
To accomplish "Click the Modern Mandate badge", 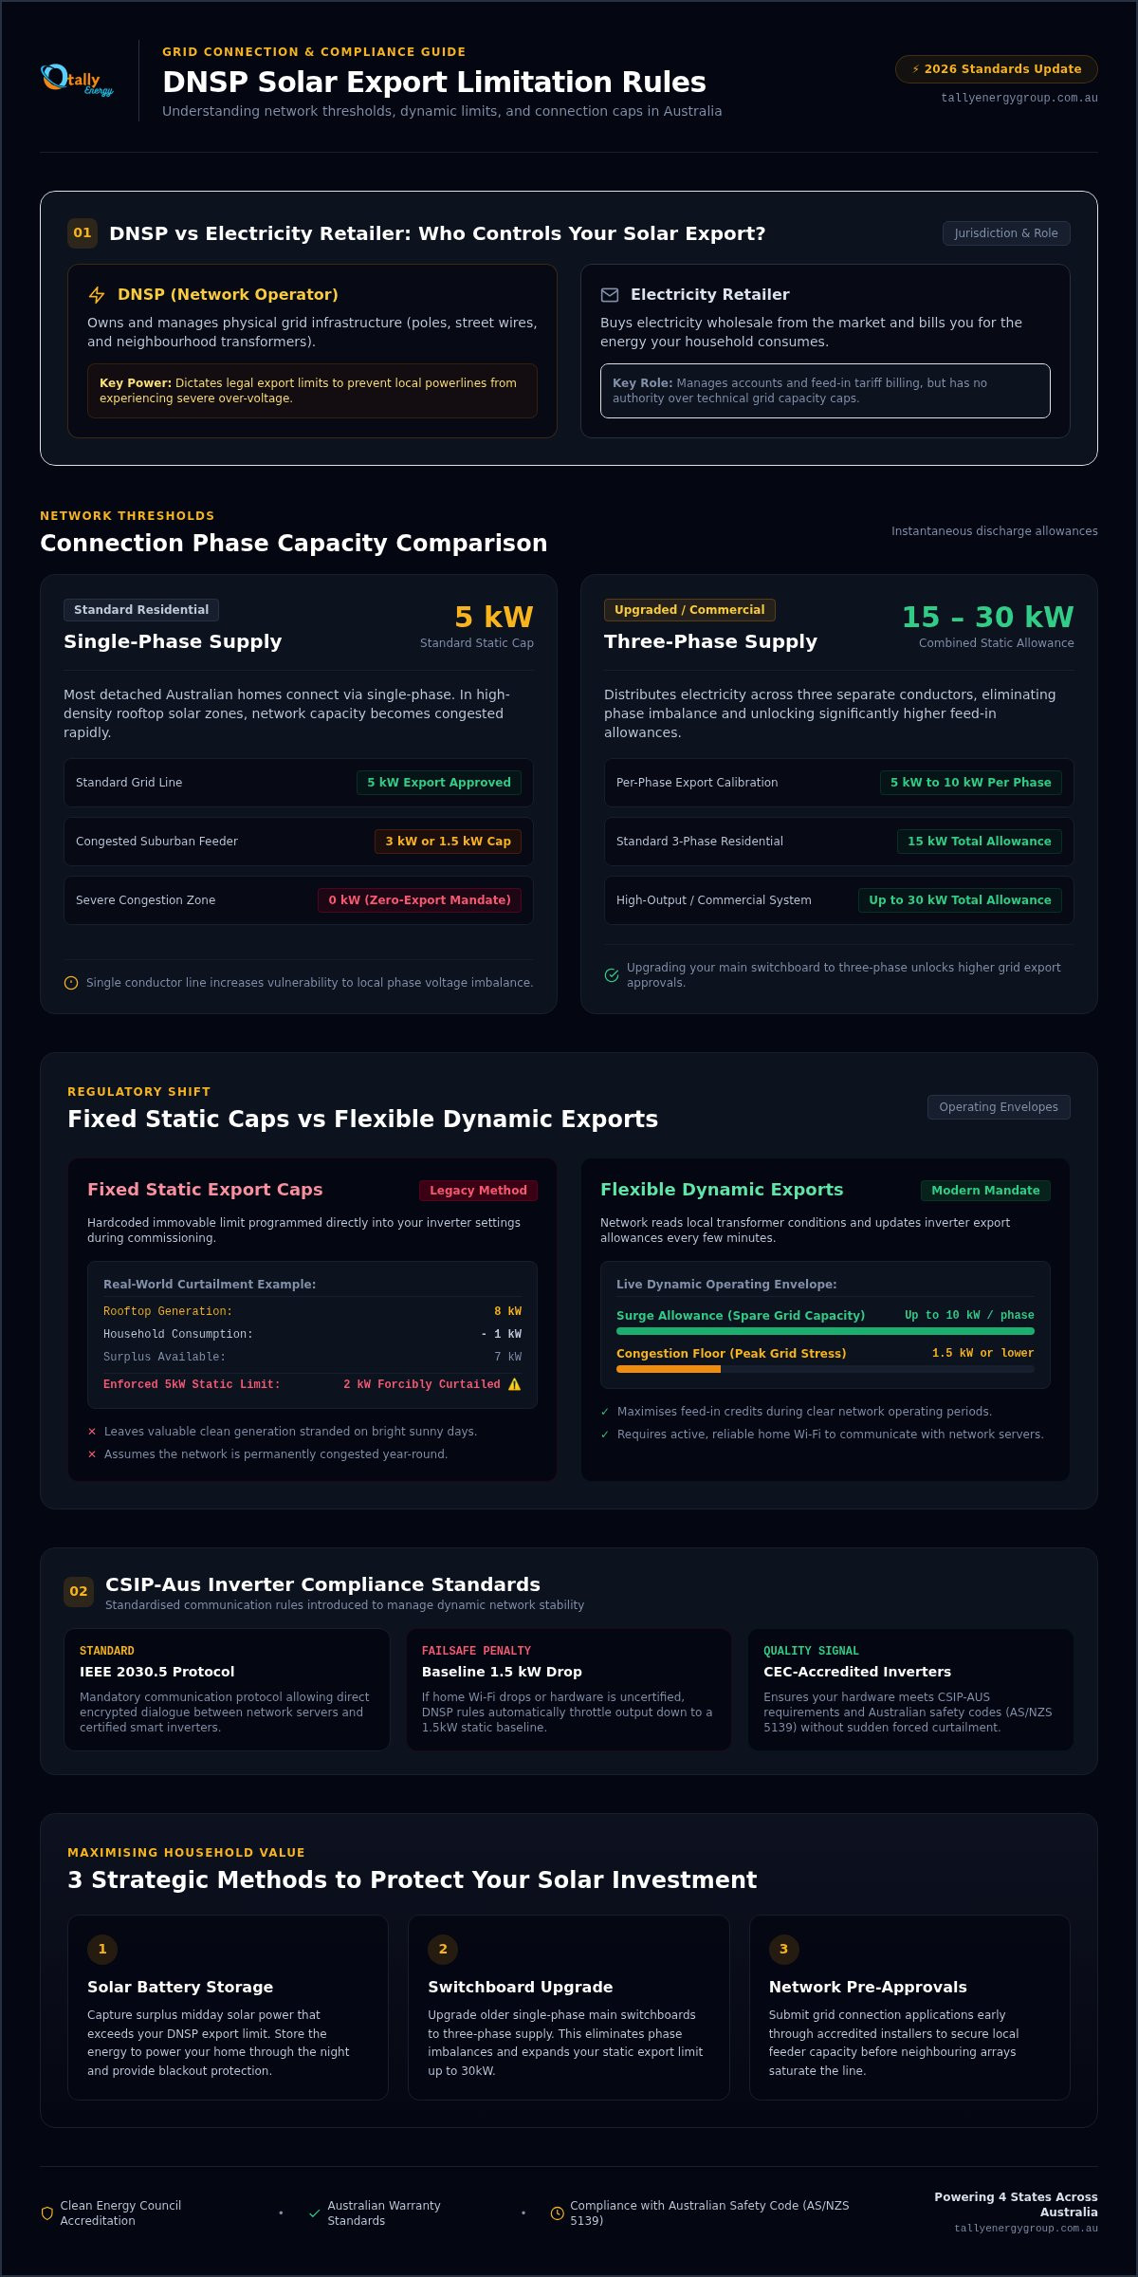I will (985, 1191).
